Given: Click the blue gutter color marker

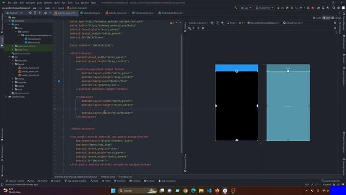Looking at the screenshot, I should pyautogui.click(x=59, y=81).
